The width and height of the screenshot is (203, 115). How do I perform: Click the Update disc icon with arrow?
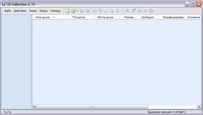pos(101,11)
